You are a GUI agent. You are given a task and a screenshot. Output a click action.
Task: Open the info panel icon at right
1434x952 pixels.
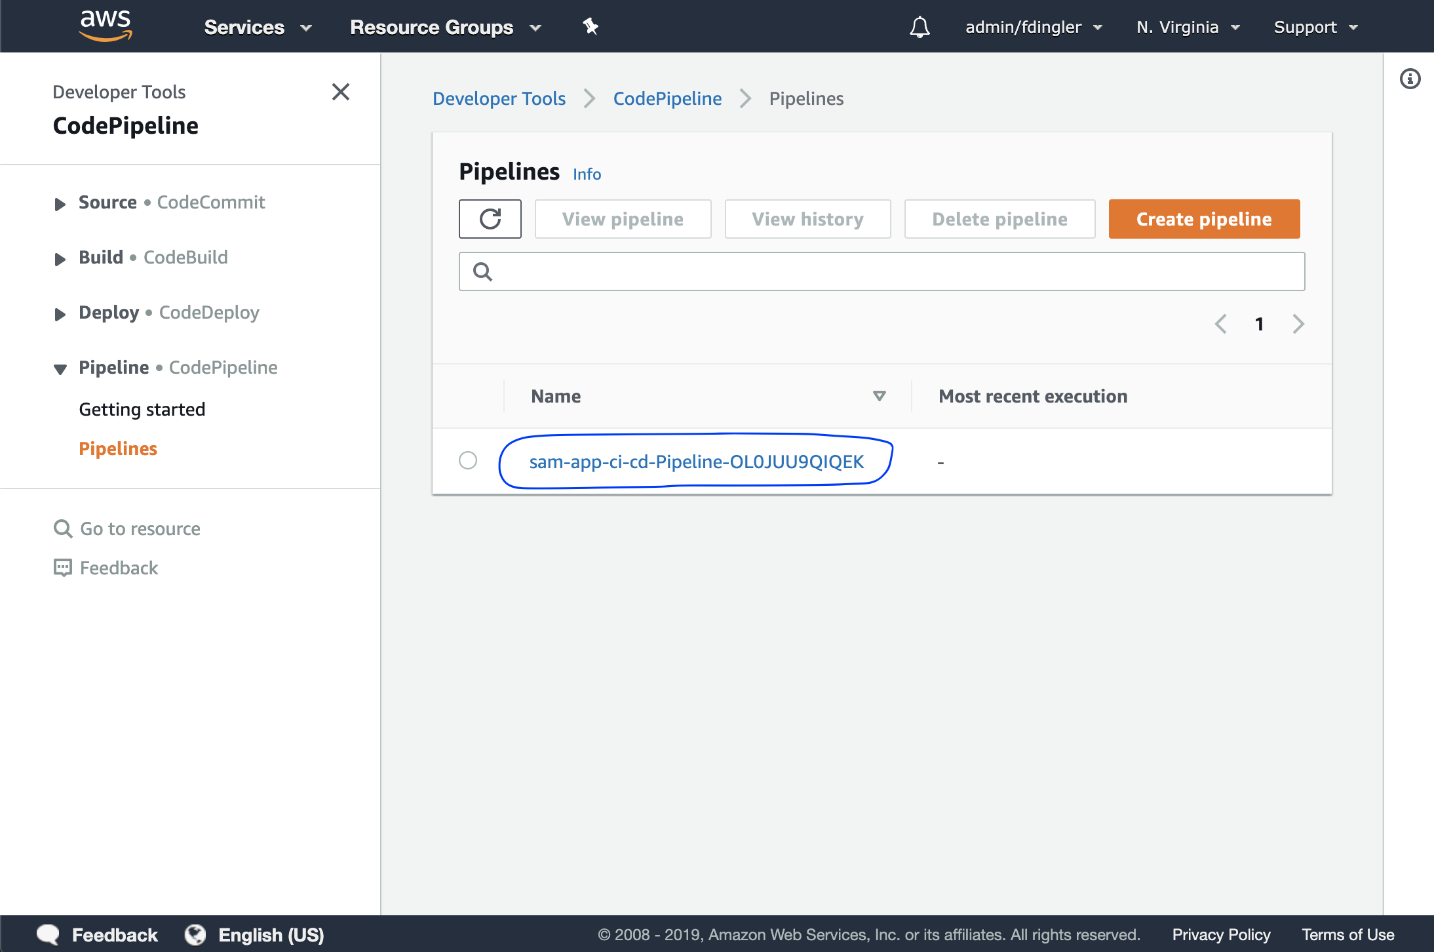1410,79
